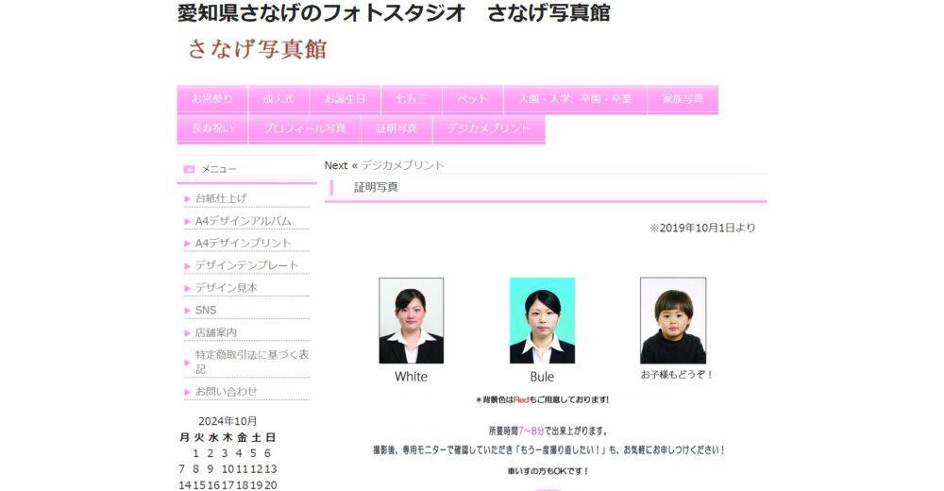Screen dimensions: 944x491
Task: Click the ペット navigation tab
Action: [x=472, y=99]
